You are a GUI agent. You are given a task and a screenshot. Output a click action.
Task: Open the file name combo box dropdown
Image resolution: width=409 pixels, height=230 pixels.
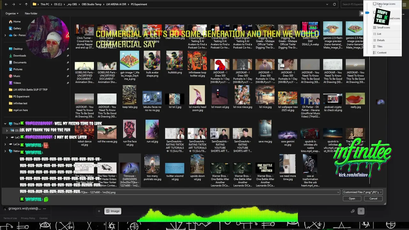(x=338, y=192)
